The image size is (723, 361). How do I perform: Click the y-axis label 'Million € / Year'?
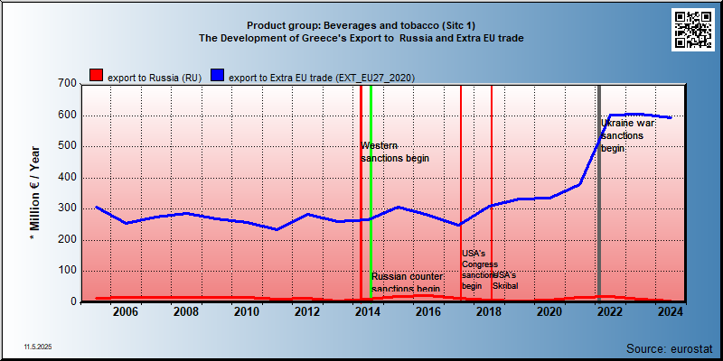coord(35,193)
